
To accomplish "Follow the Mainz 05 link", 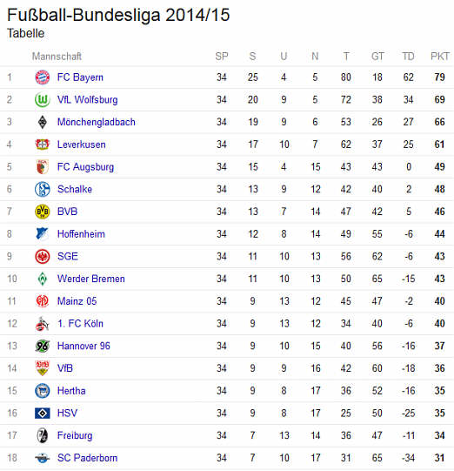I will (77, 301).
